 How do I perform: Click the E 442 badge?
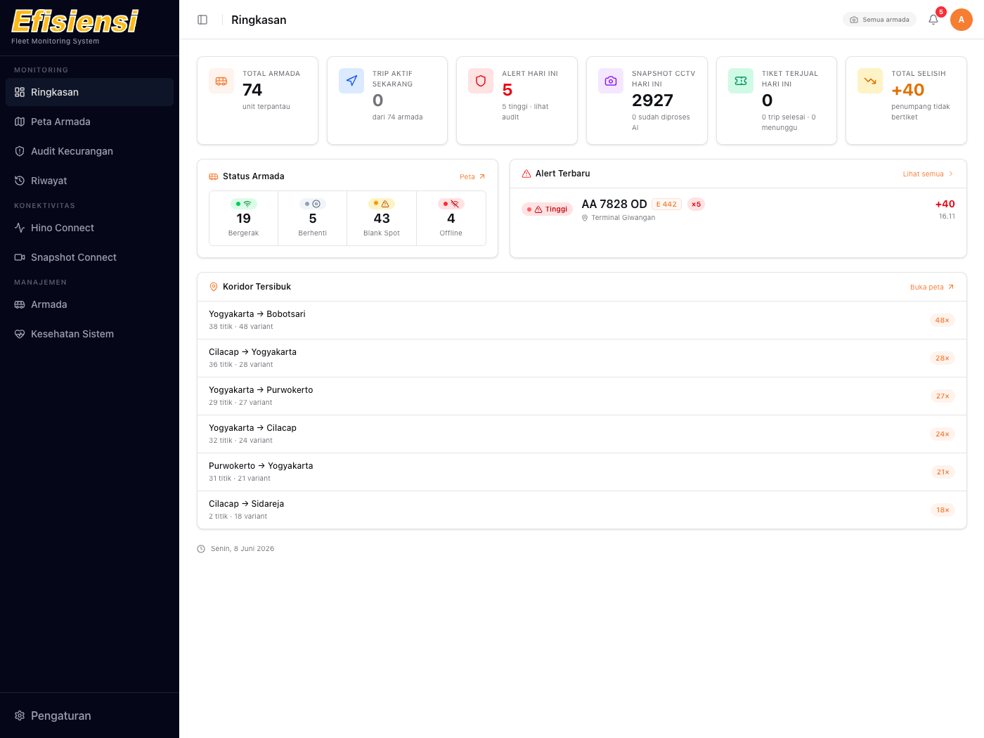pyautogui.click(x=666, y=205)
